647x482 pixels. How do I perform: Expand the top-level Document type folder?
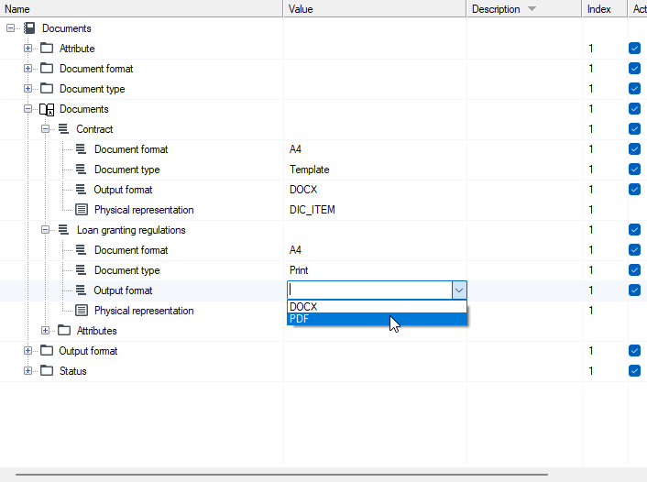[27, 88]
